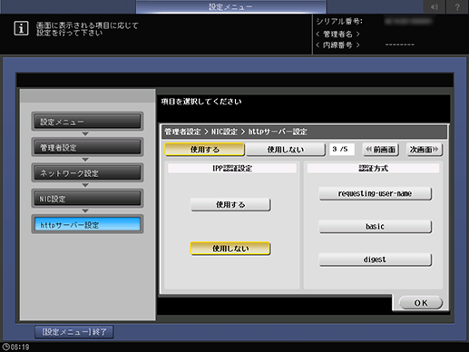
Task: Select httpサーバー設定 in navigation tree
Action: pos(87,224)
